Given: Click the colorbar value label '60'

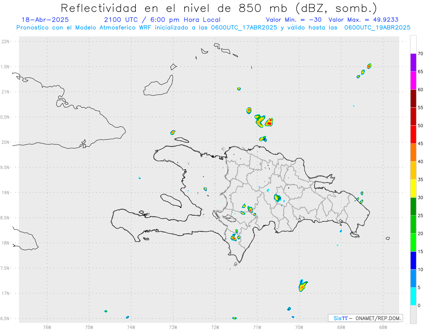Looking at the screenshot, I should pos(420,90).
